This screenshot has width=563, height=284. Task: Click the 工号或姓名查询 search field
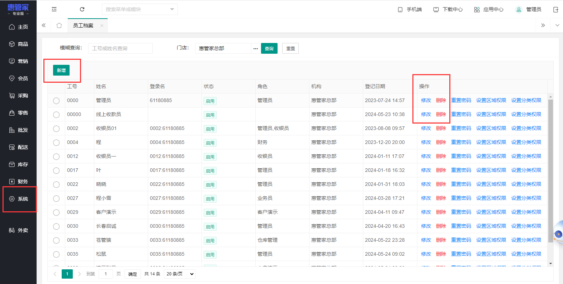[x=120, y=48]
